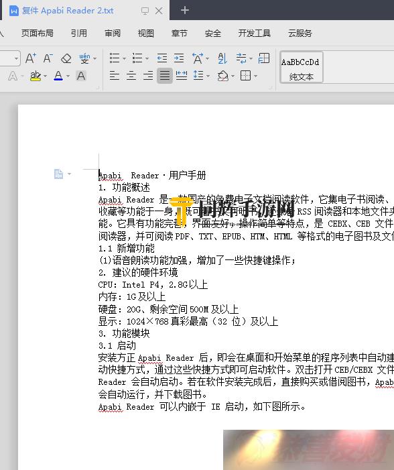Click the line 'CPU: Intel P4, 2.8G以上'
The width and height of the screenshot is (394, 470).
pos(153,284)
